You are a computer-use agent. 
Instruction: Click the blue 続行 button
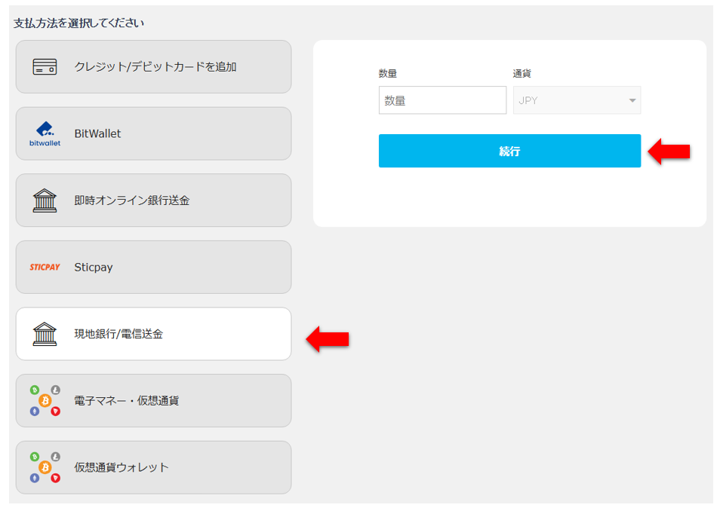(x=509, y=151)
